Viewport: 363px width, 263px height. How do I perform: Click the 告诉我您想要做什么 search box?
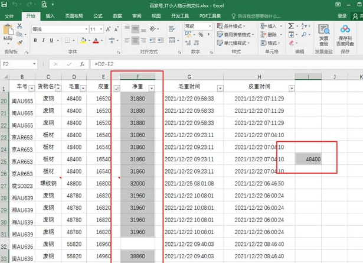pyautogui.click(x=256, y=16)
